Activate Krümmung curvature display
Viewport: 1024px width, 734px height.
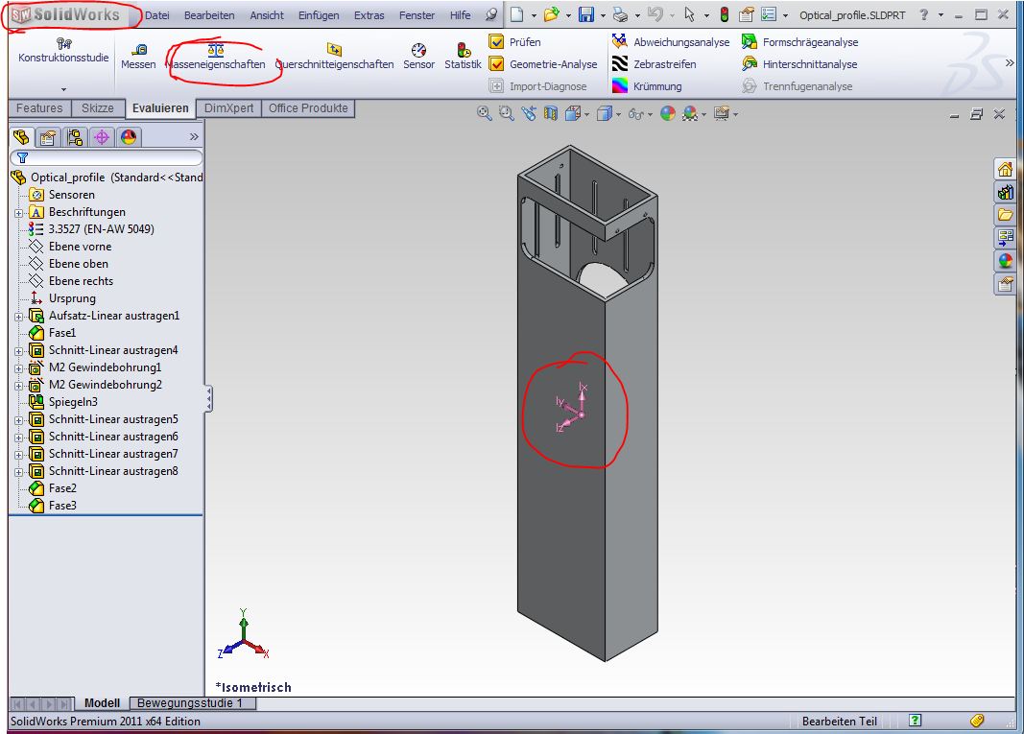click(646, 86)
